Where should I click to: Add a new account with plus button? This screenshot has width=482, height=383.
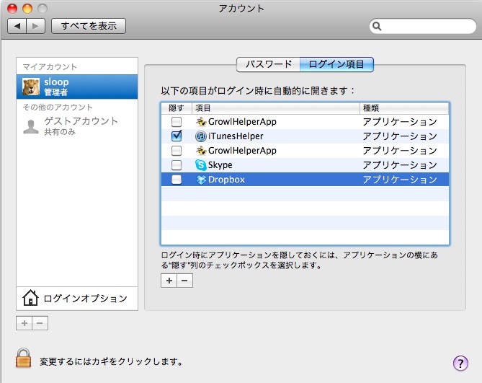click(24, 323)
